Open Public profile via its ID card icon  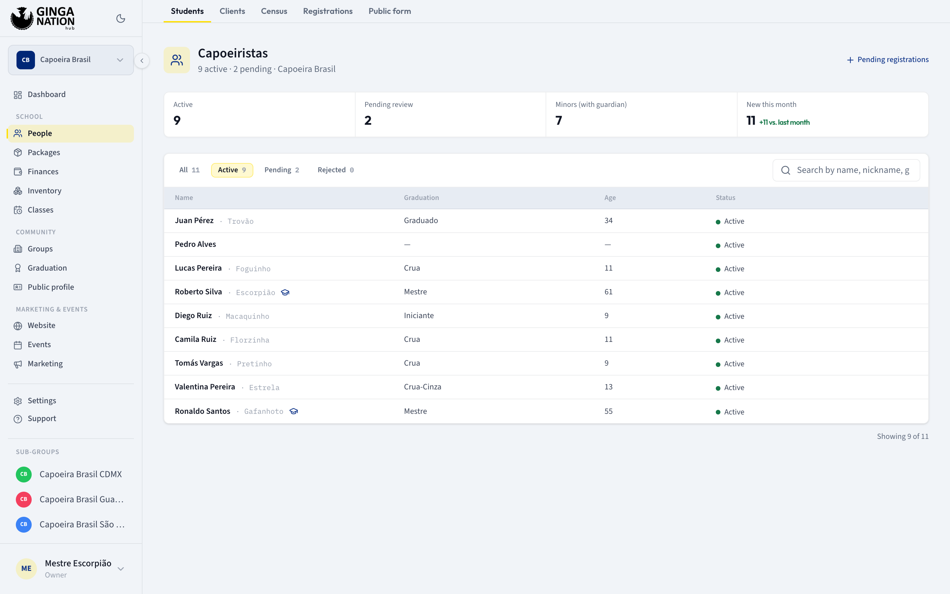click(x=18, y=287)
